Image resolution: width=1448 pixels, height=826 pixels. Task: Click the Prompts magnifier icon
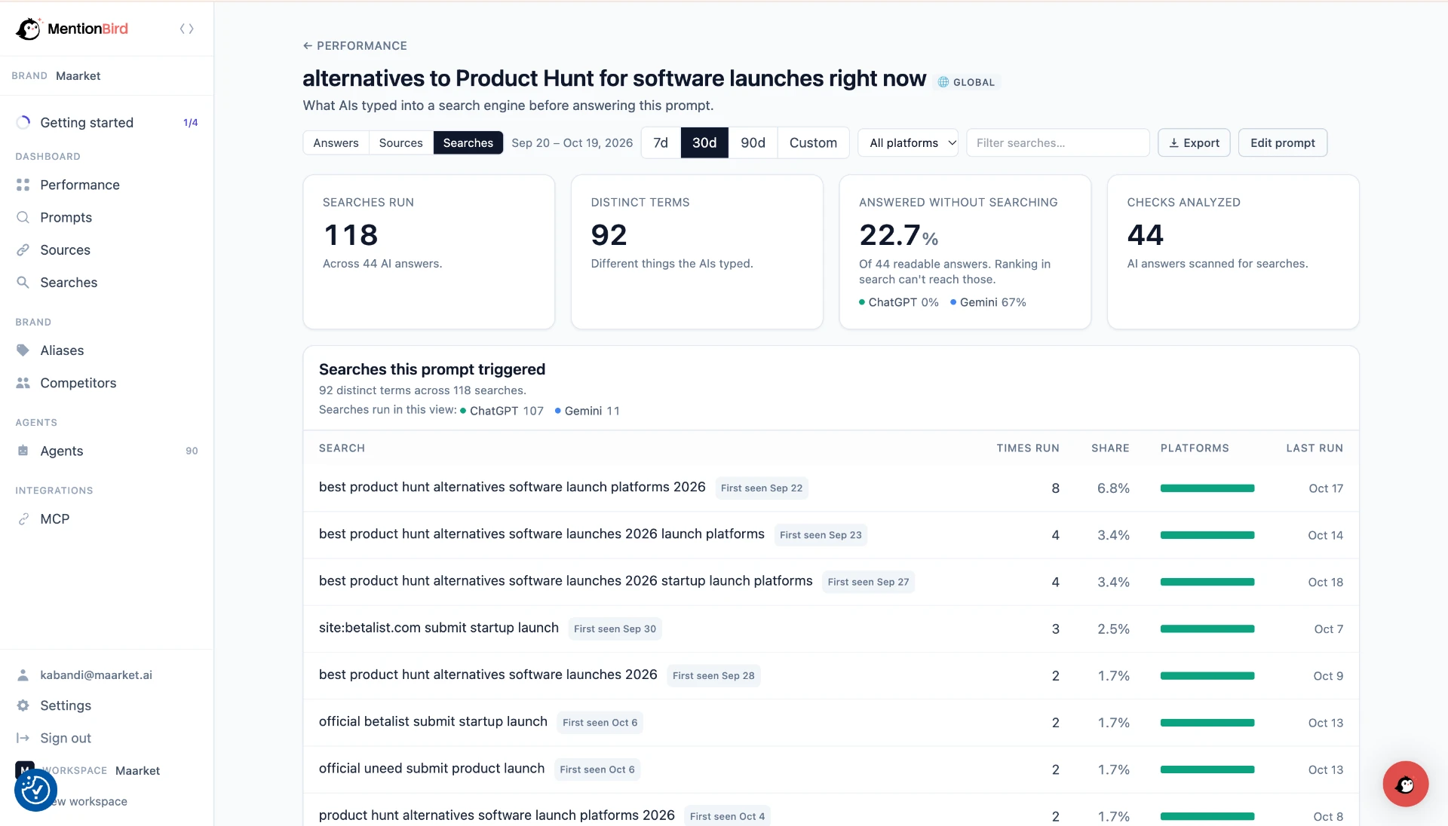23,217
